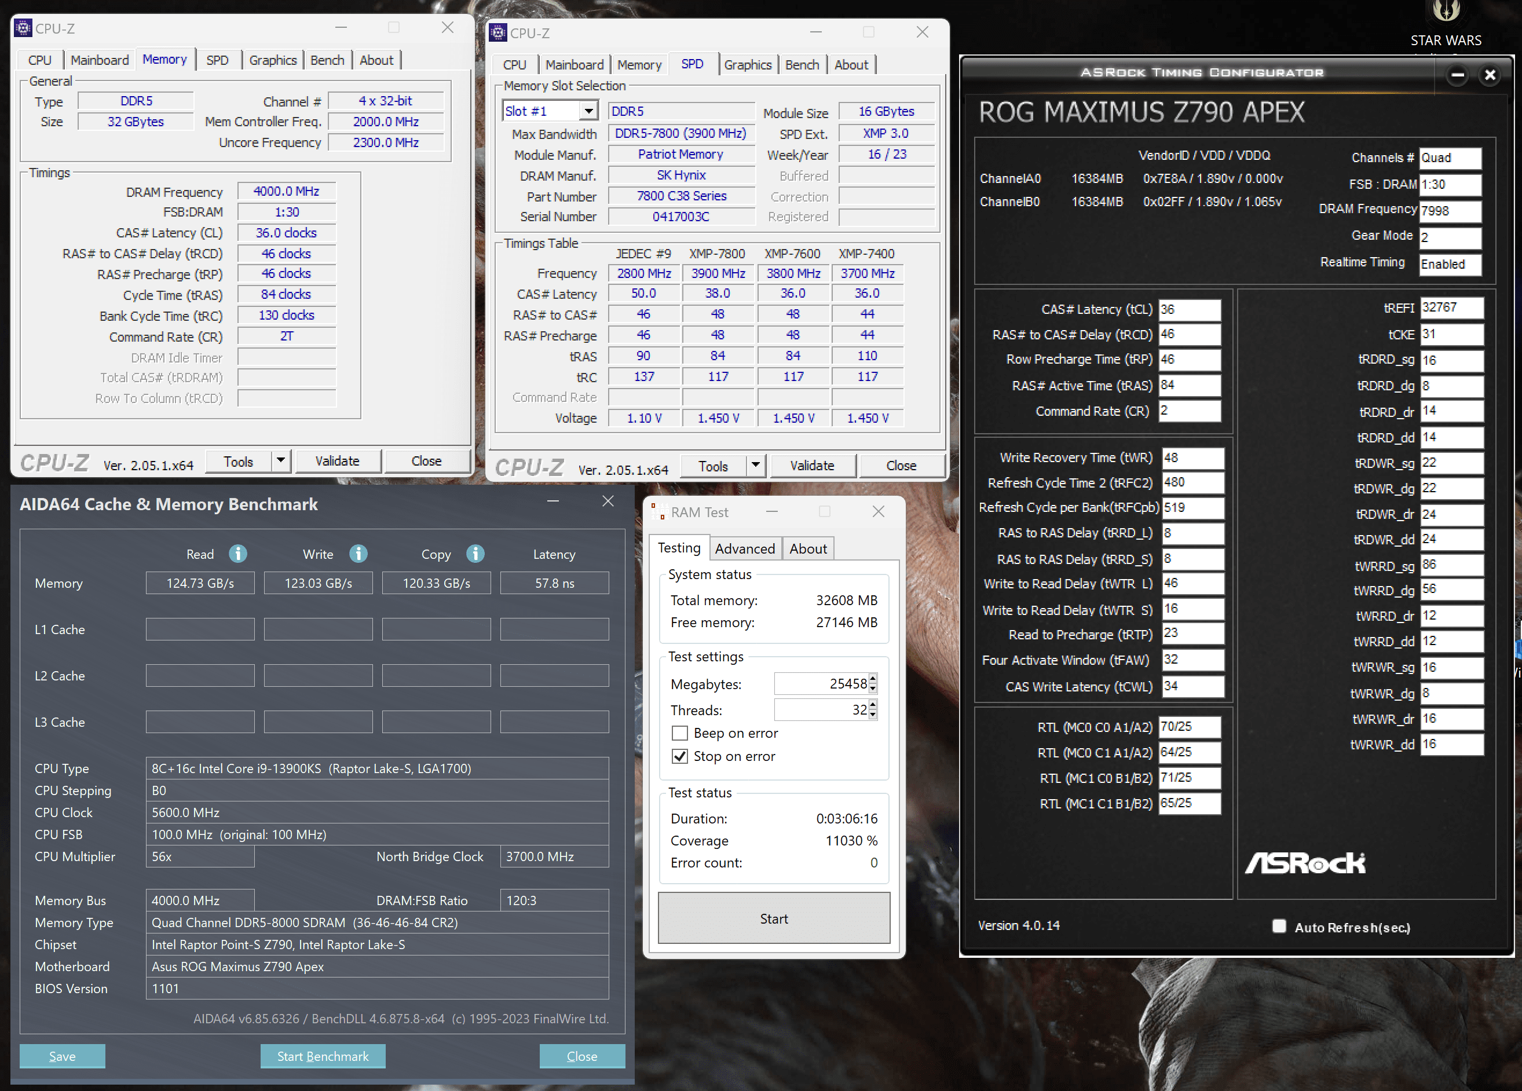Click the CPU-Z SPD window title icon
Screen dimensions: 1522x1091
tap(498, 32)
